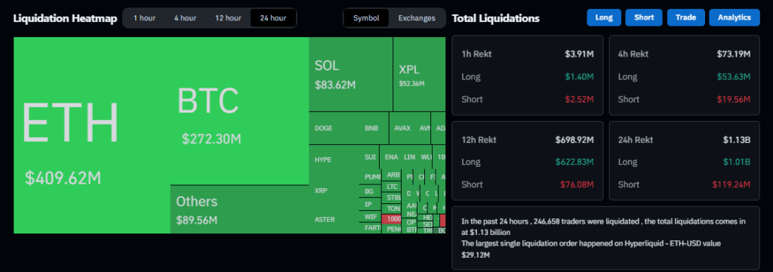Click the Others $89.56M tile
Image resolution: width=773 pixels, height=272 pixels.
(239, 209)
